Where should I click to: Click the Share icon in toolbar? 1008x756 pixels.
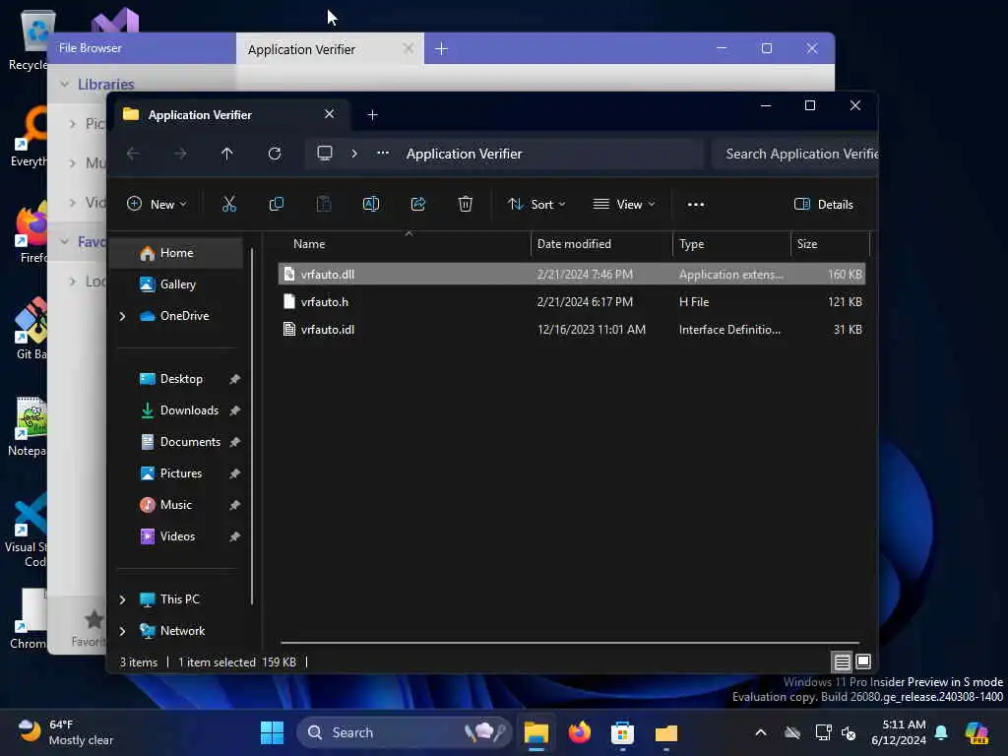[x=418, y=205]
